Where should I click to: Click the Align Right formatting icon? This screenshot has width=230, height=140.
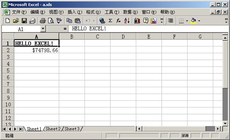click(170, 21)
